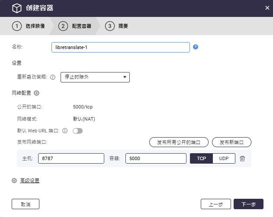Click the 名称 input field
Image resolution: width=273 pixels, height=217 pixels.
[x=120, y=47]
